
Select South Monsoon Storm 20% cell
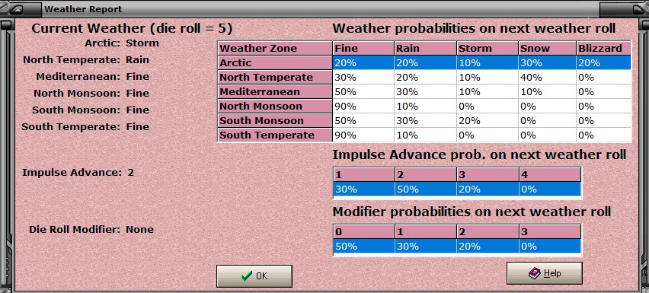pyautogui.click(x=488, y=121)
